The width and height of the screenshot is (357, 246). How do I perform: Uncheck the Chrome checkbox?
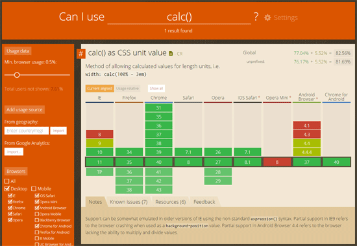(10, 208)
